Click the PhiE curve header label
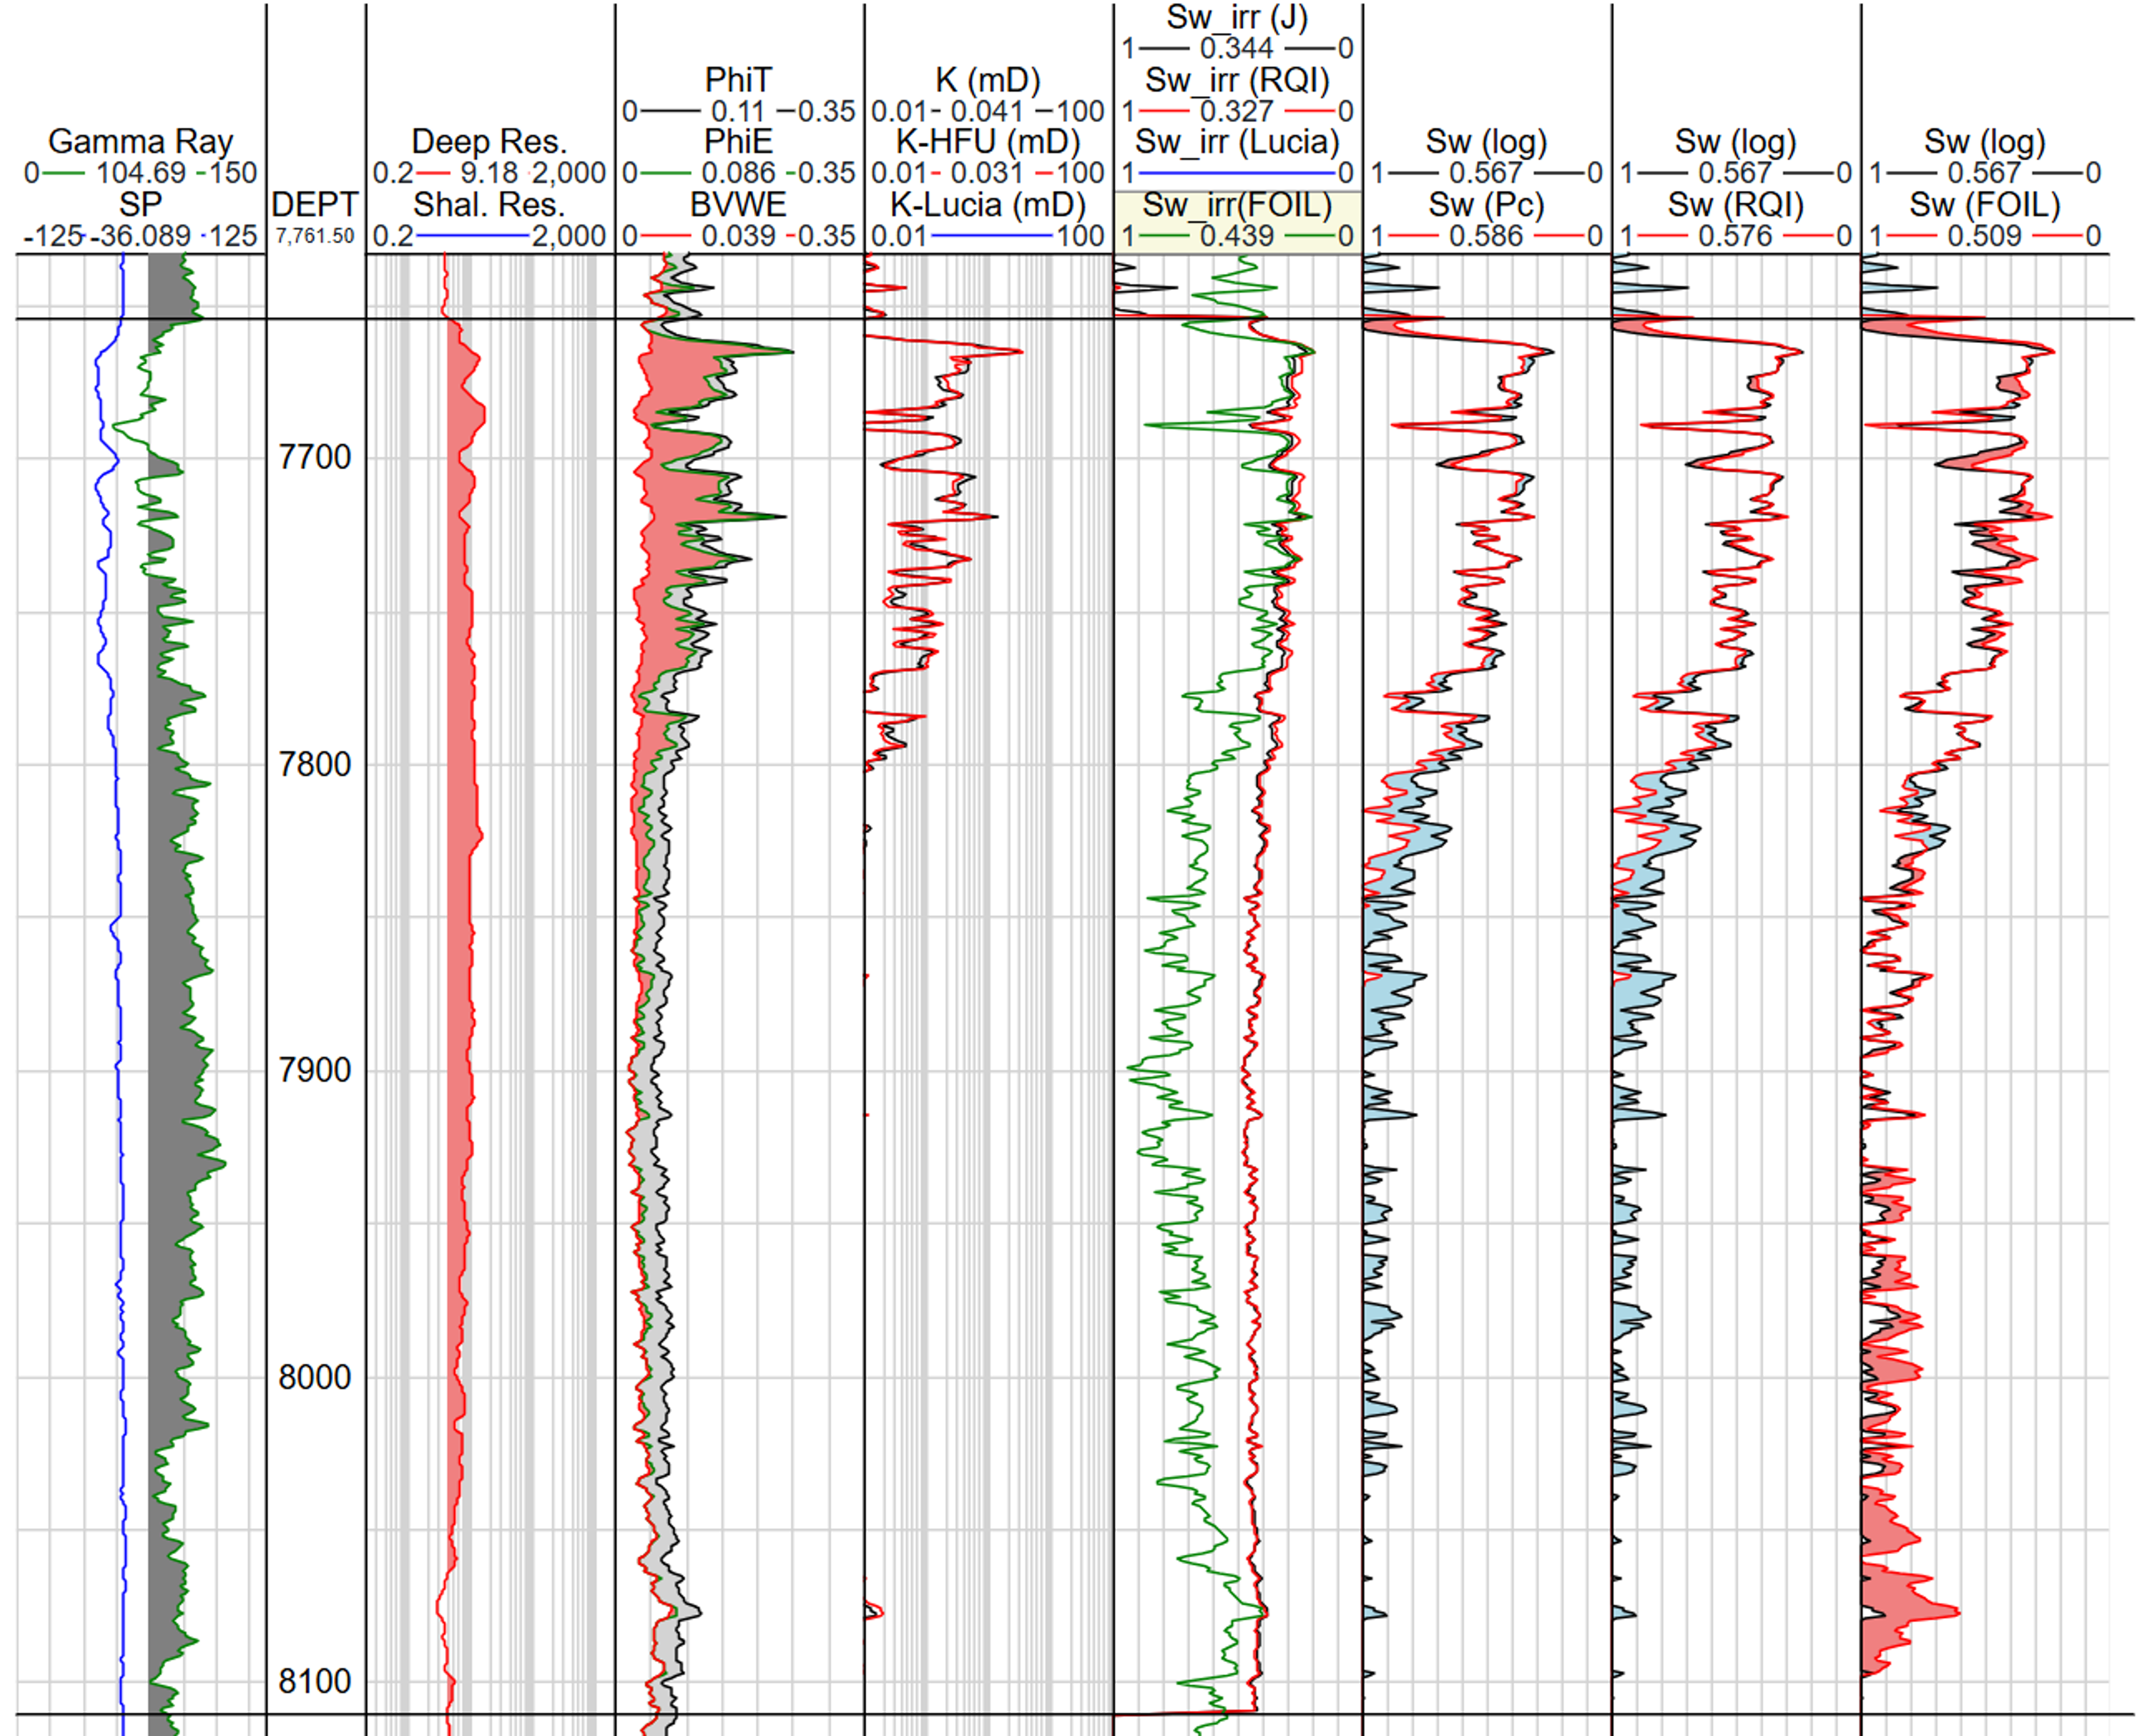Image resolution: width=2143 pixels, height=1736 pixels. pyautogui.click(x=738, y=142)
